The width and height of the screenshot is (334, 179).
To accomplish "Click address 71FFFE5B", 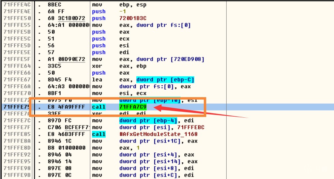I will [x=17, y=32].
